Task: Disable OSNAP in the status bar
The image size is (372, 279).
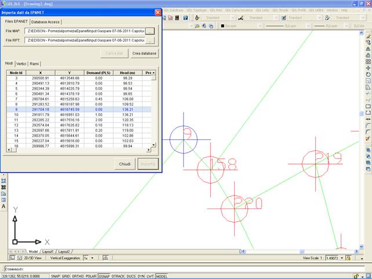Action: click(104, 276)
